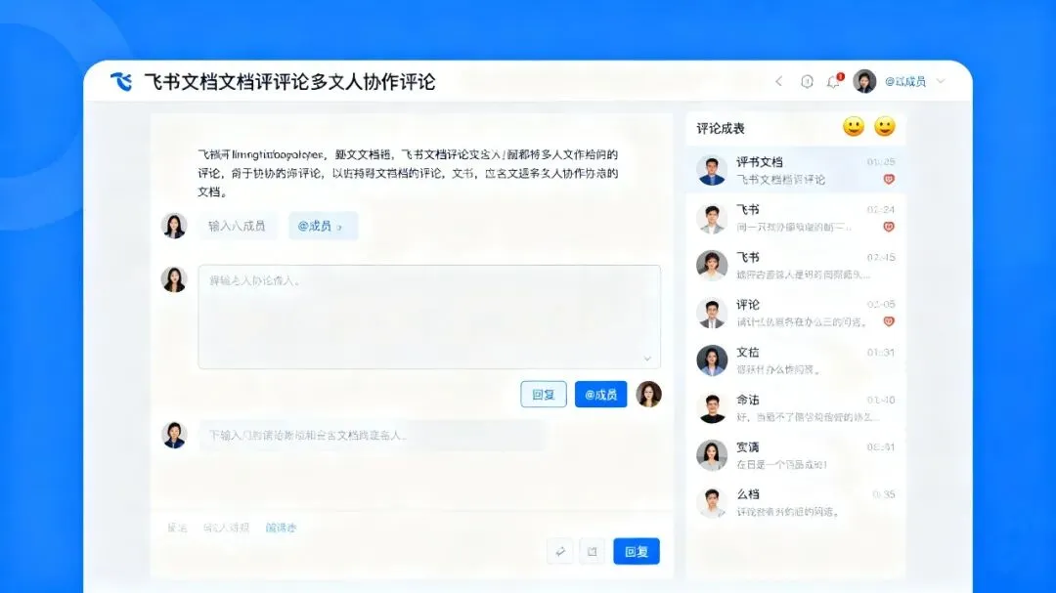Screen dimensions: 1056x593
Task: Click the avatar beside blue @成员 button
Action: coord(648,394)
